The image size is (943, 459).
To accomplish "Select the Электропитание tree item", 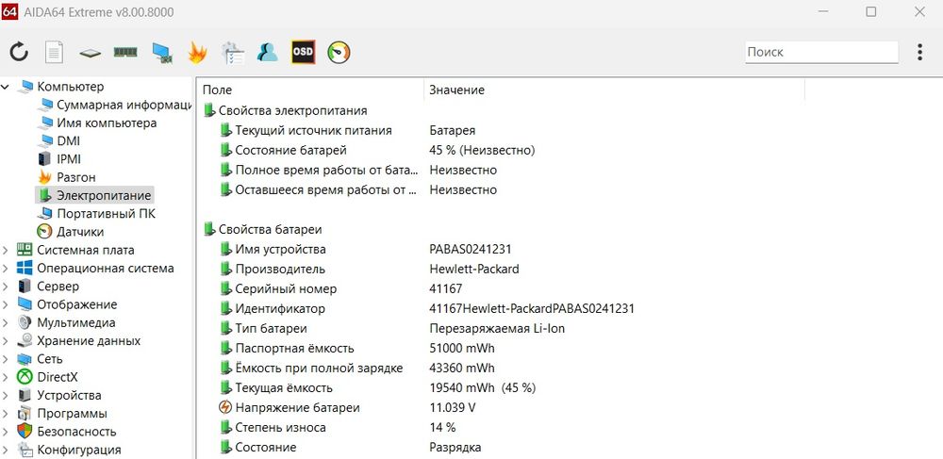I will tap(95, 195).
